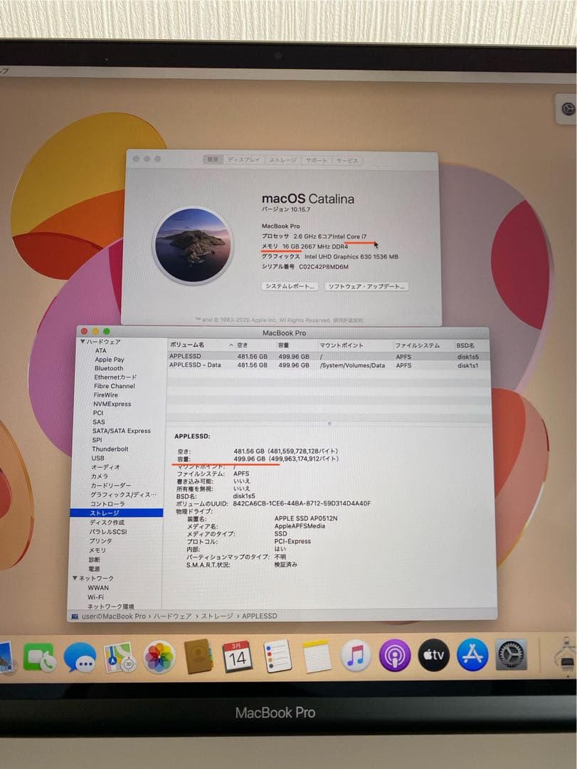This screenshot has height=769, width=577.
Task: Select APPLESSD - Data volume row
Action: click(x=327, y=365)
